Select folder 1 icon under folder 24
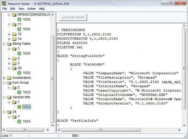Screen dimensions: 188x139 click(x=14, y=117)
